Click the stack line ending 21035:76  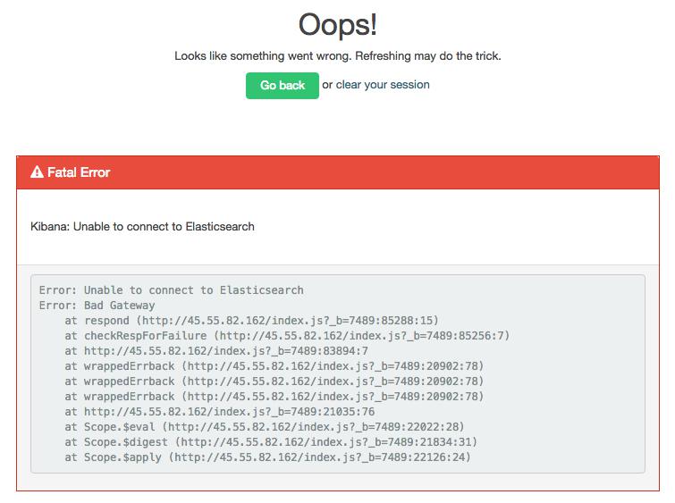[x=219, y=412]
